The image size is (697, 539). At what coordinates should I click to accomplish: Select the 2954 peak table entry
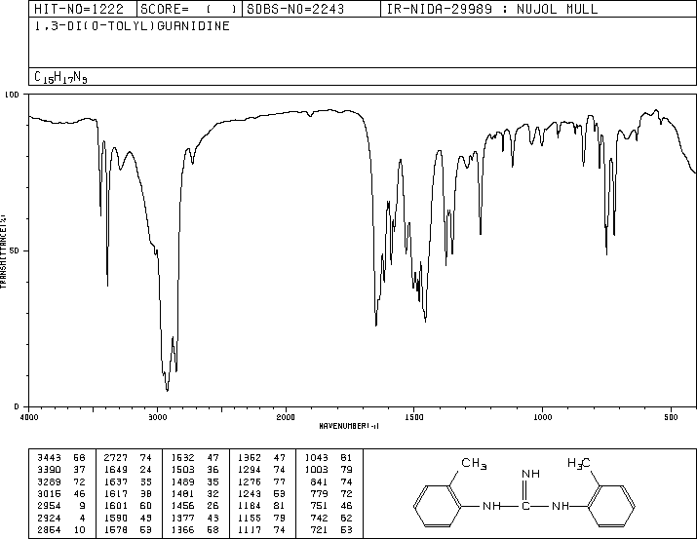point(60,506)
